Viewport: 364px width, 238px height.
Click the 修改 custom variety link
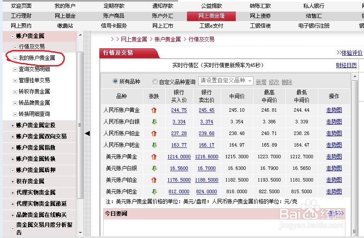click(274, 82)
